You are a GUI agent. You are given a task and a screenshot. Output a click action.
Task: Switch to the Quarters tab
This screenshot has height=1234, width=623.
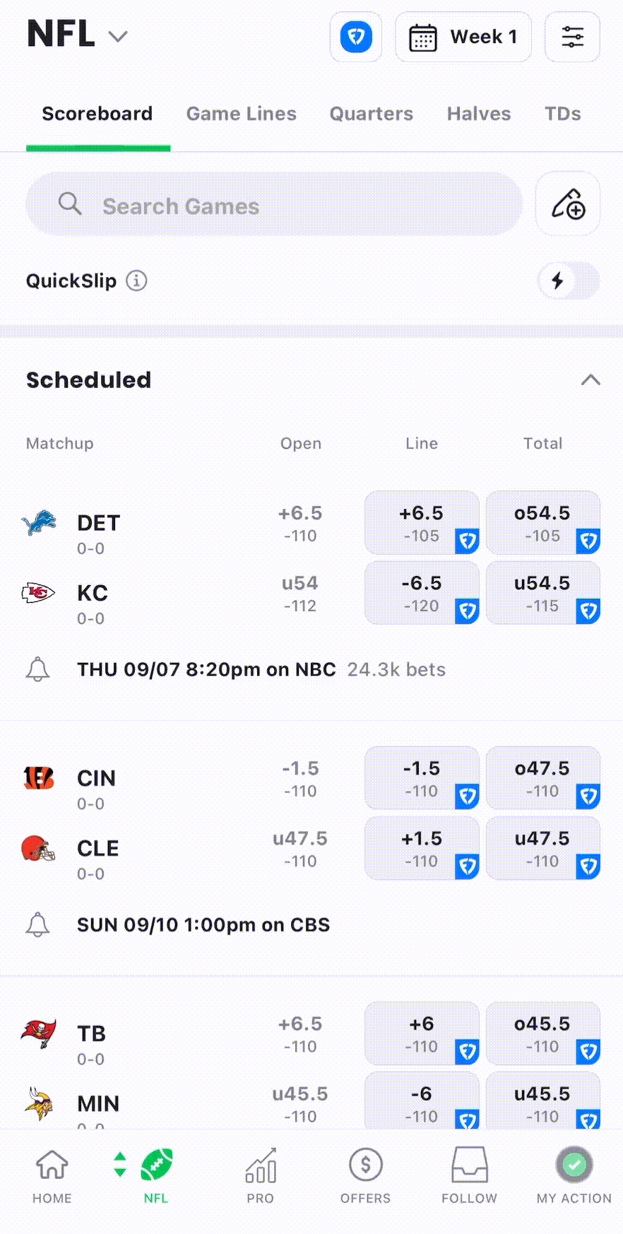pos(371,114)
